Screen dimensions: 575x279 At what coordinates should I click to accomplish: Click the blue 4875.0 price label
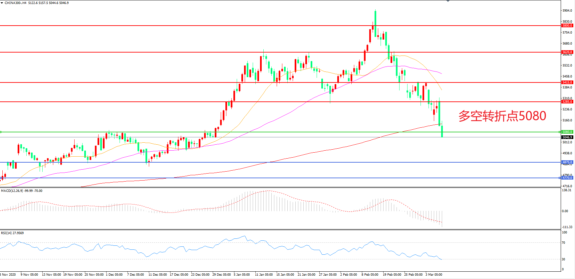click(x=567, y=162)
